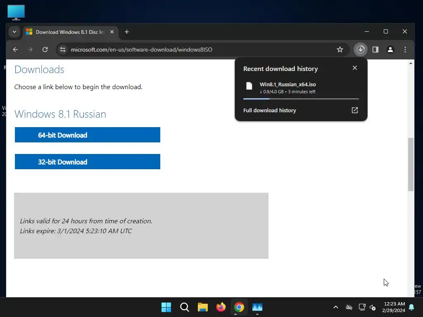Open File Explorer from the taskbar

click(202, 307)
